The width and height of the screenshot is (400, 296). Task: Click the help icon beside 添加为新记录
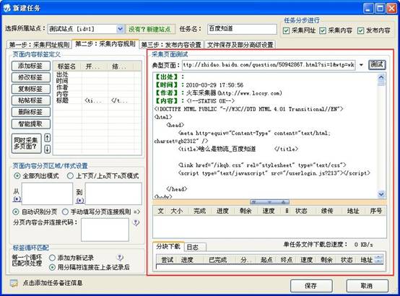[x=120, y=258]
